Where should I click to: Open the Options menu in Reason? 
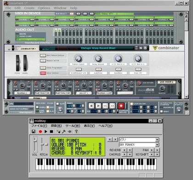[x=44, y=8]
